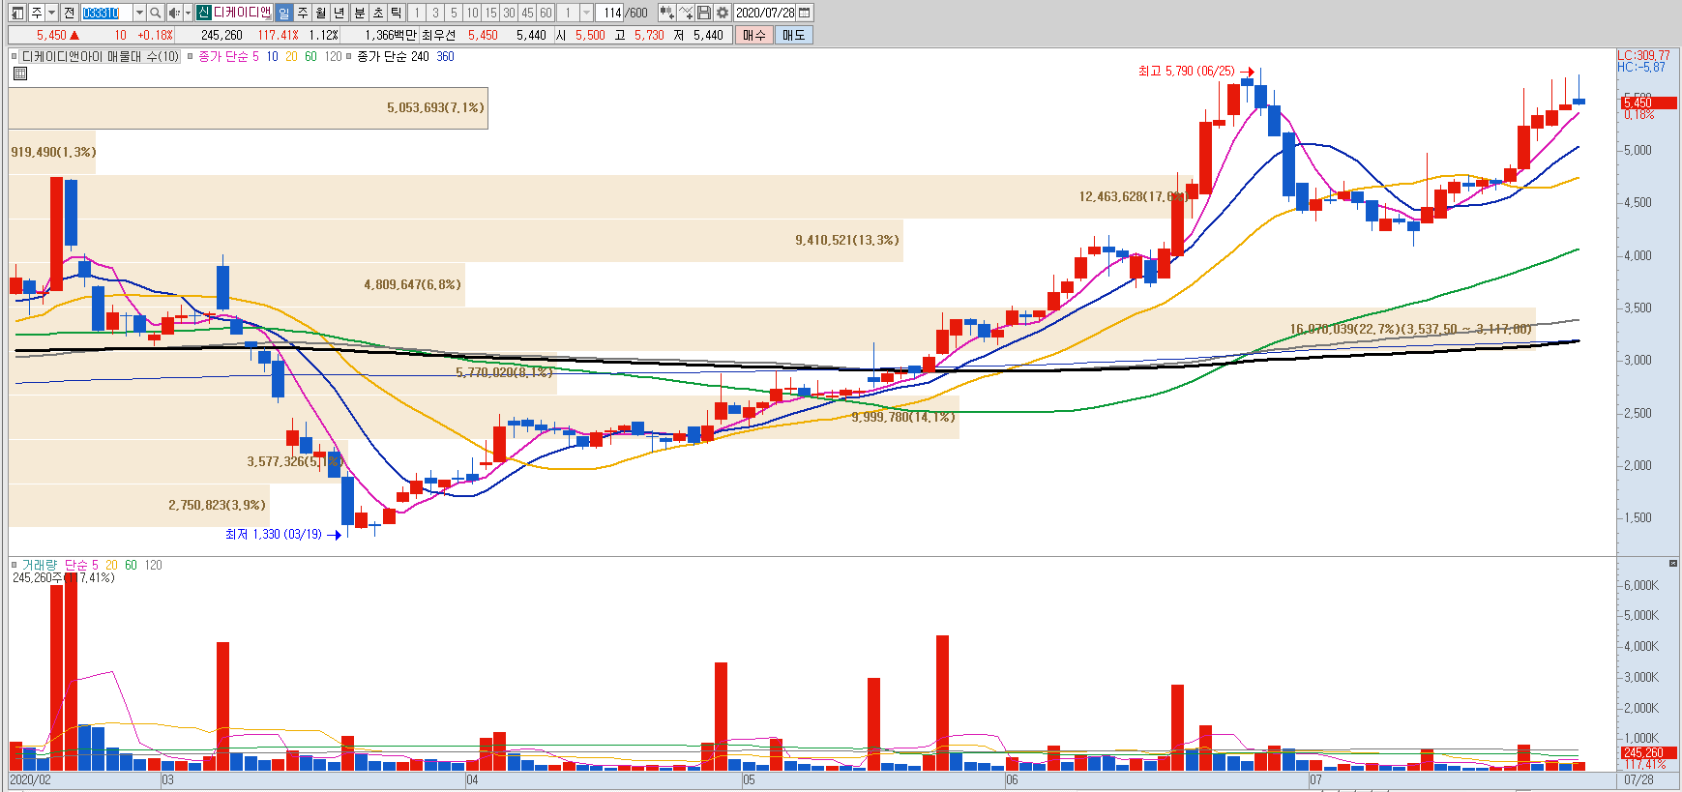Viewport: 1682px width, 792px height.
Task: Click the blue 360 average legend
Action: (445, 56)
